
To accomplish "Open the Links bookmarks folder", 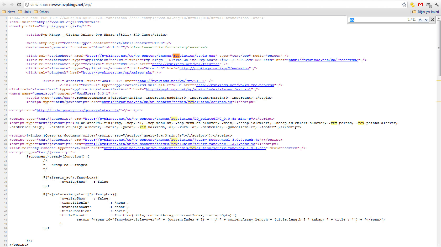I will click(24, 12).
